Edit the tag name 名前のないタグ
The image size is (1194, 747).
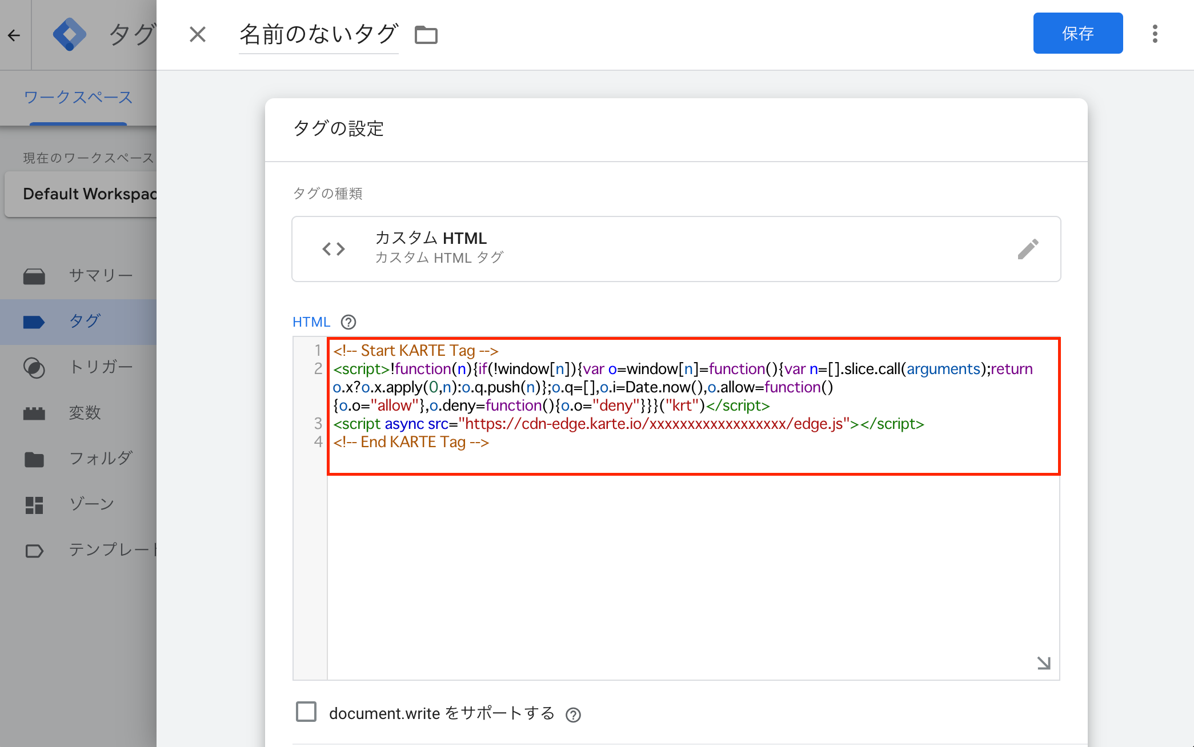pos(318,34)
